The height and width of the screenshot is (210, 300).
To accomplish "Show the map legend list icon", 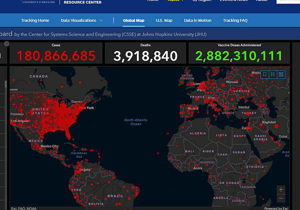I will (x=273, y=74).
